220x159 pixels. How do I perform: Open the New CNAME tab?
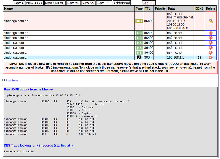(55, 3)
